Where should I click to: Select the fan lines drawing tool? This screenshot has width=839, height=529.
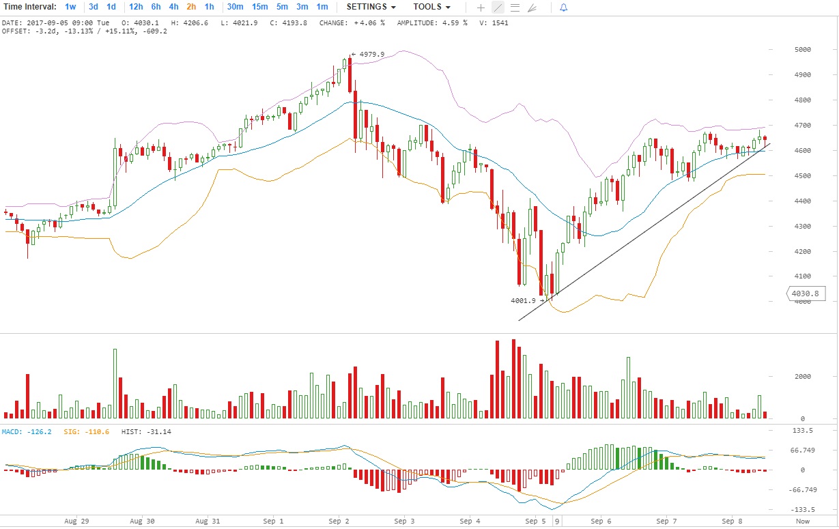tap(532, 8)
